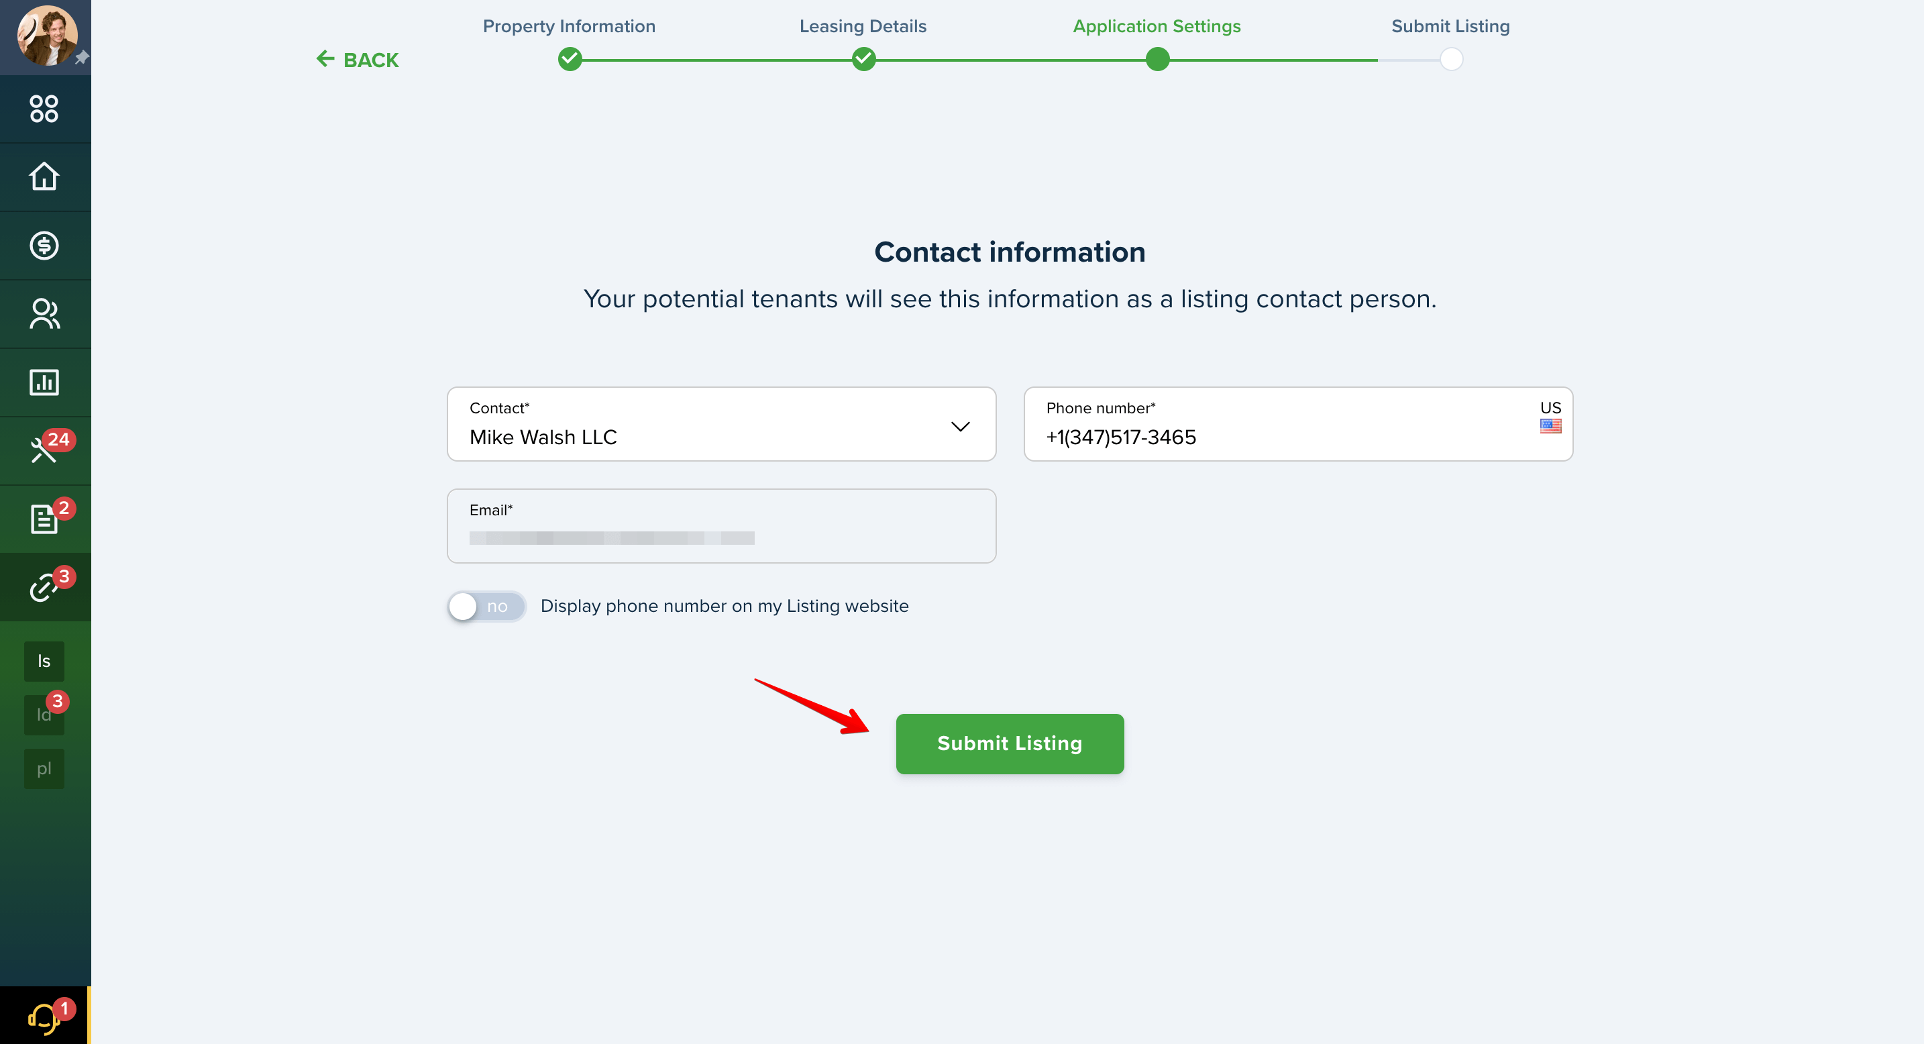The height and width of the screenshot is (1044, 1924).
Task: Open the maintenance tools icon with 24 badge
Action: (x=46, y=450)
